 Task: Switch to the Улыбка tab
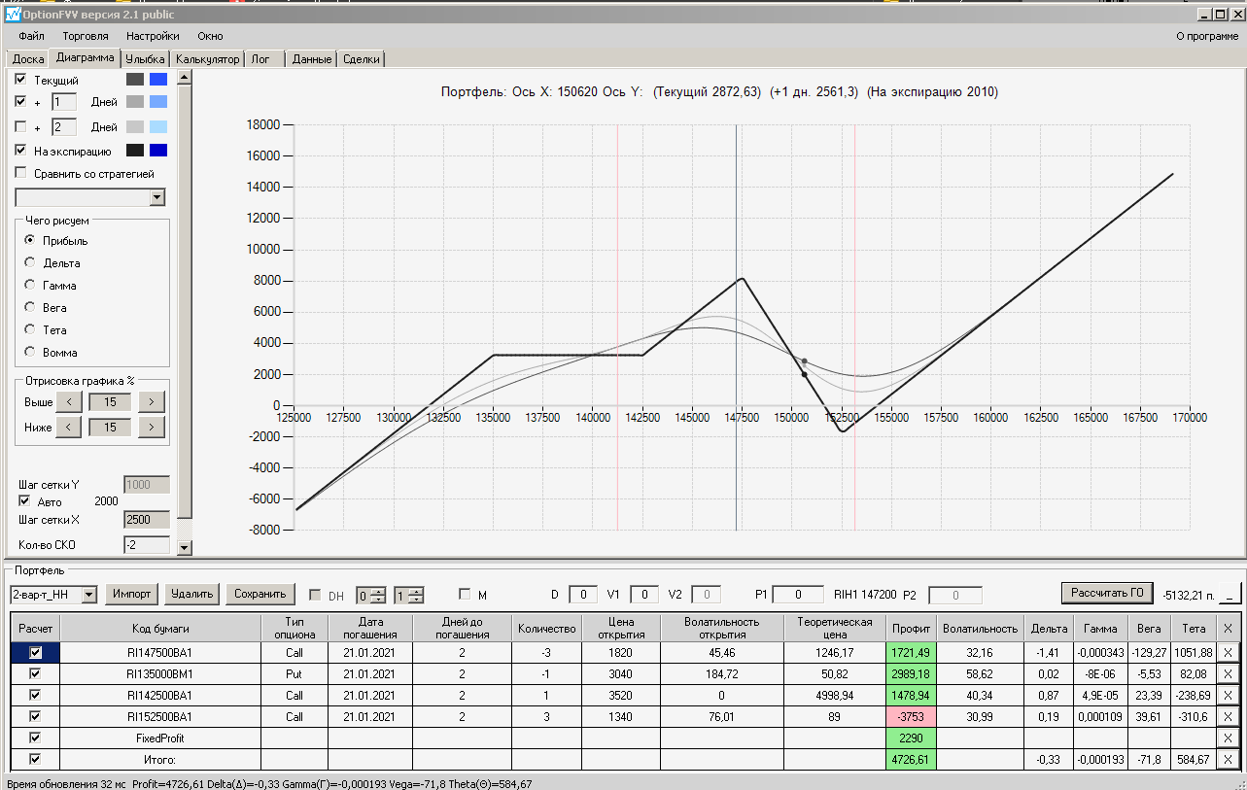(146, 59)
